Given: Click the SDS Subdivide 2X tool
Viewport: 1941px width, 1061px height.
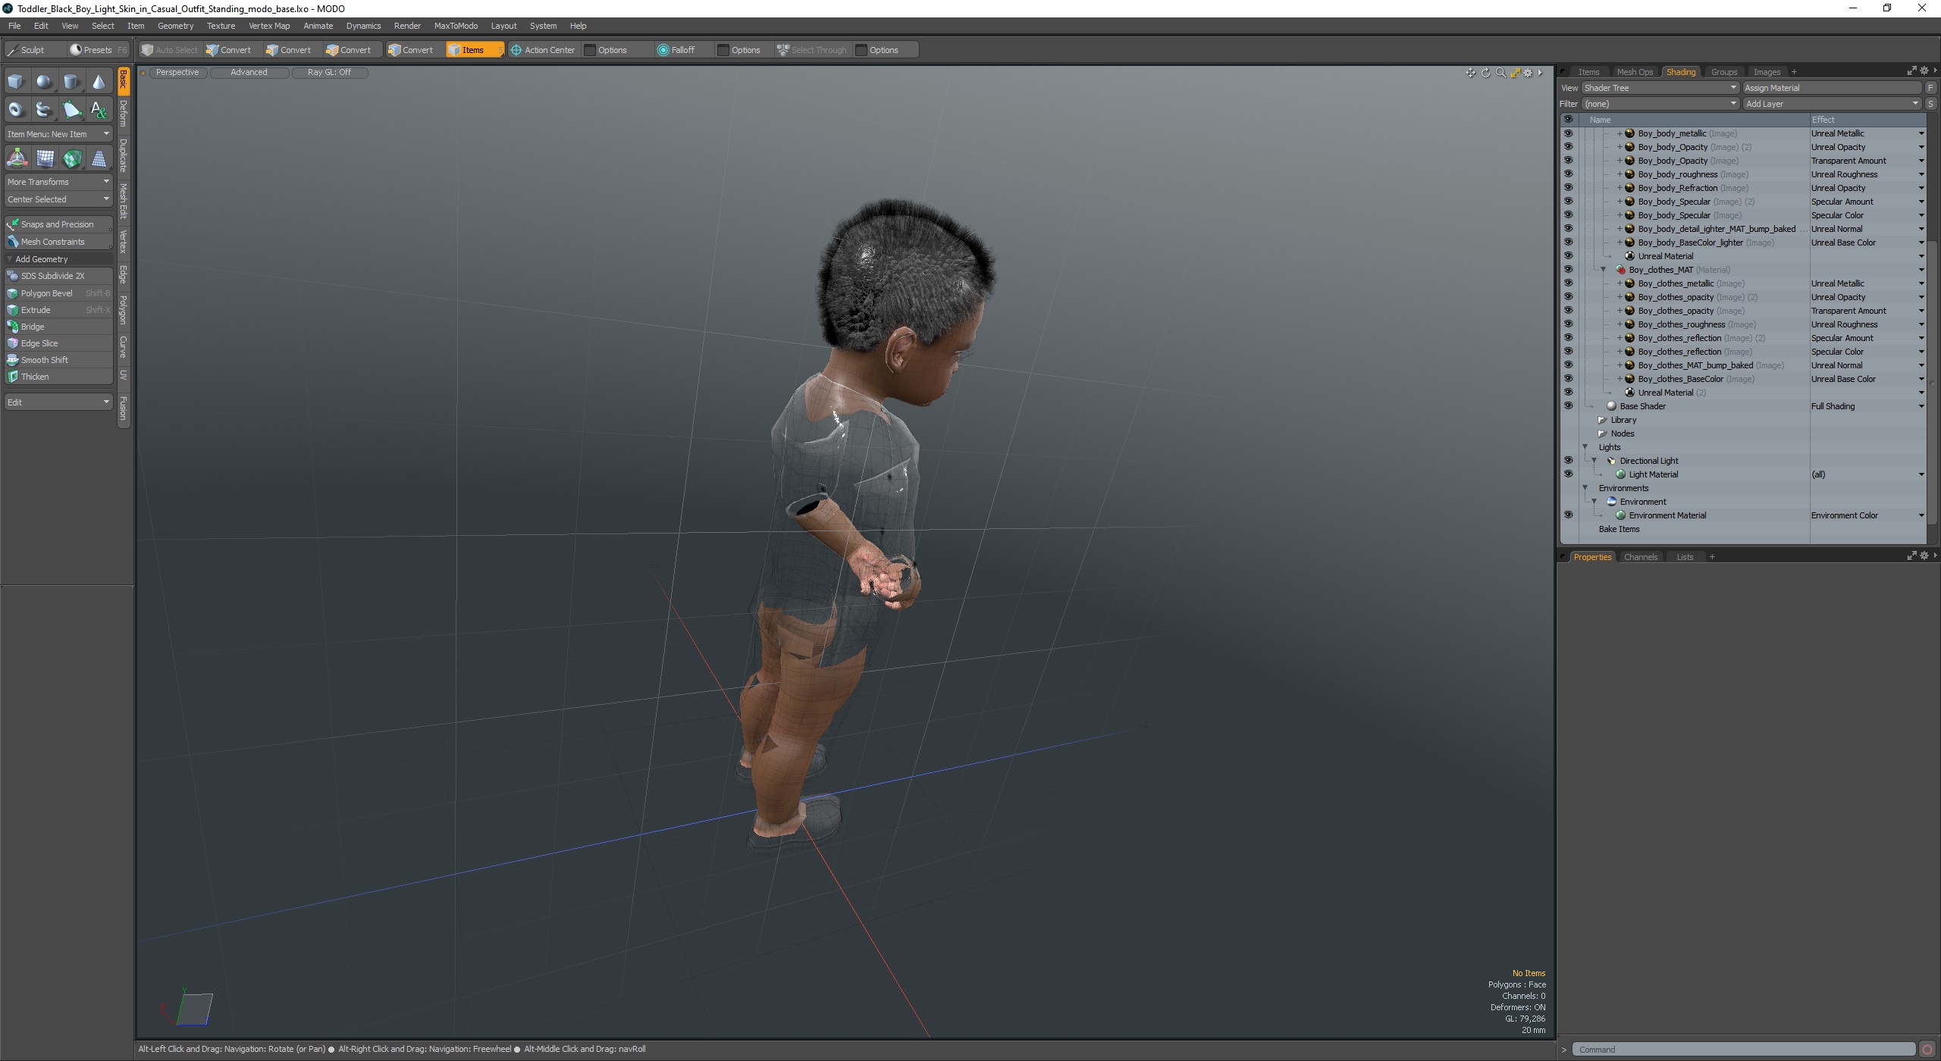Looking at the screenshot, I should [x=58, y=276].
